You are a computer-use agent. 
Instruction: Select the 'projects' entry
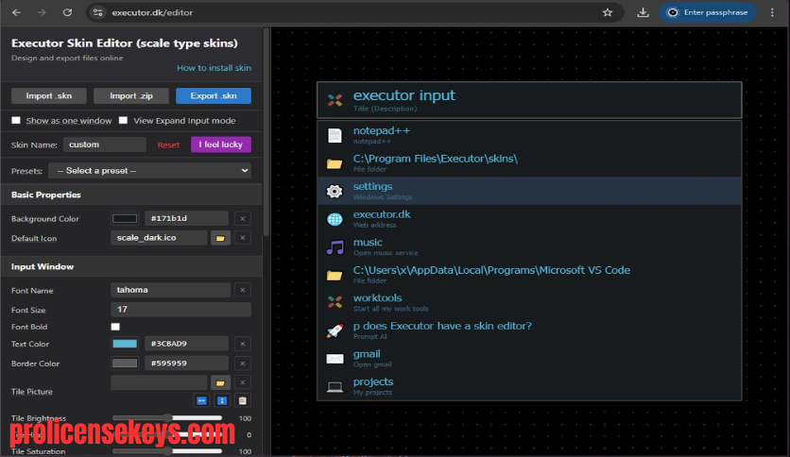(529, 386)
